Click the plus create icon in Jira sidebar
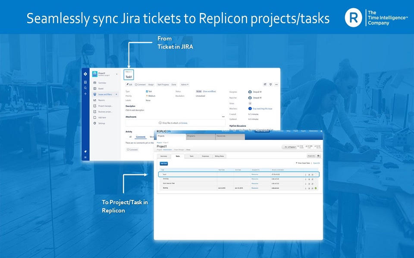This screenshot has width=414, height=258. pos(85,93)
